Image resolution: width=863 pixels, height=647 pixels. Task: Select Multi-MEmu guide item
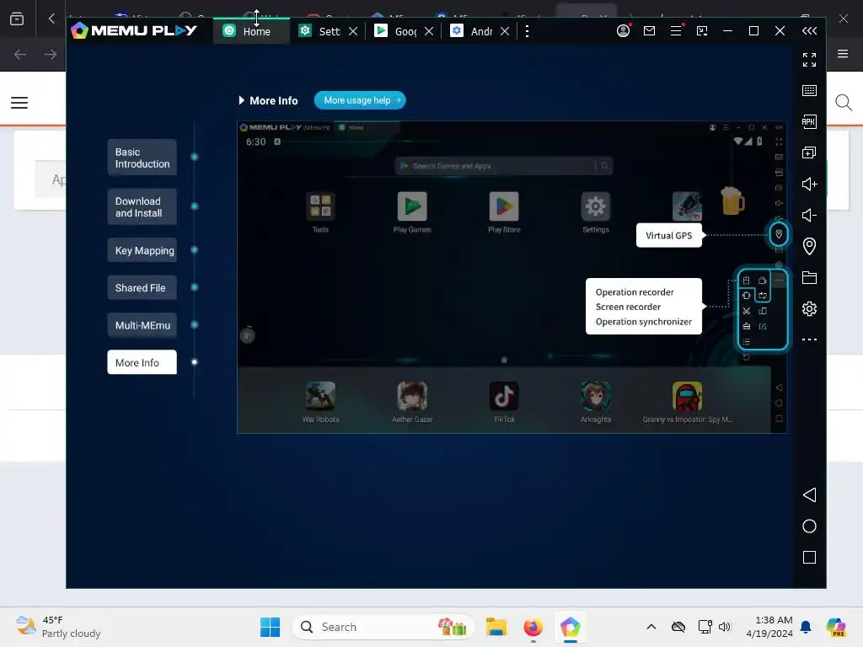coord(142,325)
